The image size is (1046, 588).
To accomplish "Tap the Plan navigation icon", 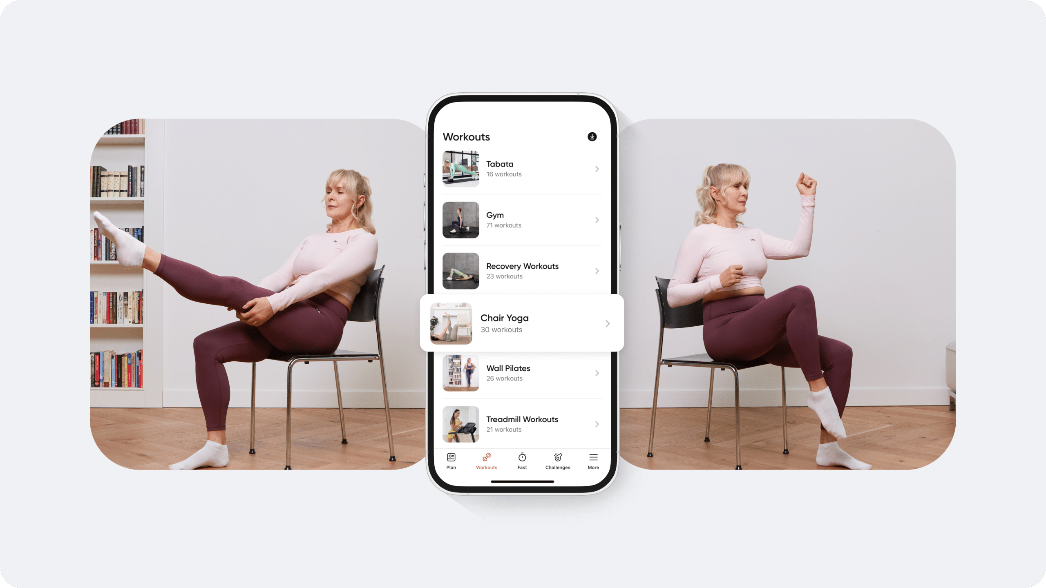I will point(451,461).
